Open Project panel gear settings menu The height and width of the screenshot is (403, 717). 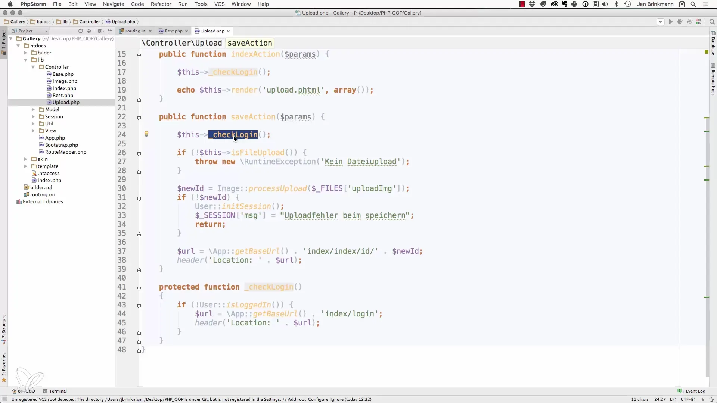point(100,31)
